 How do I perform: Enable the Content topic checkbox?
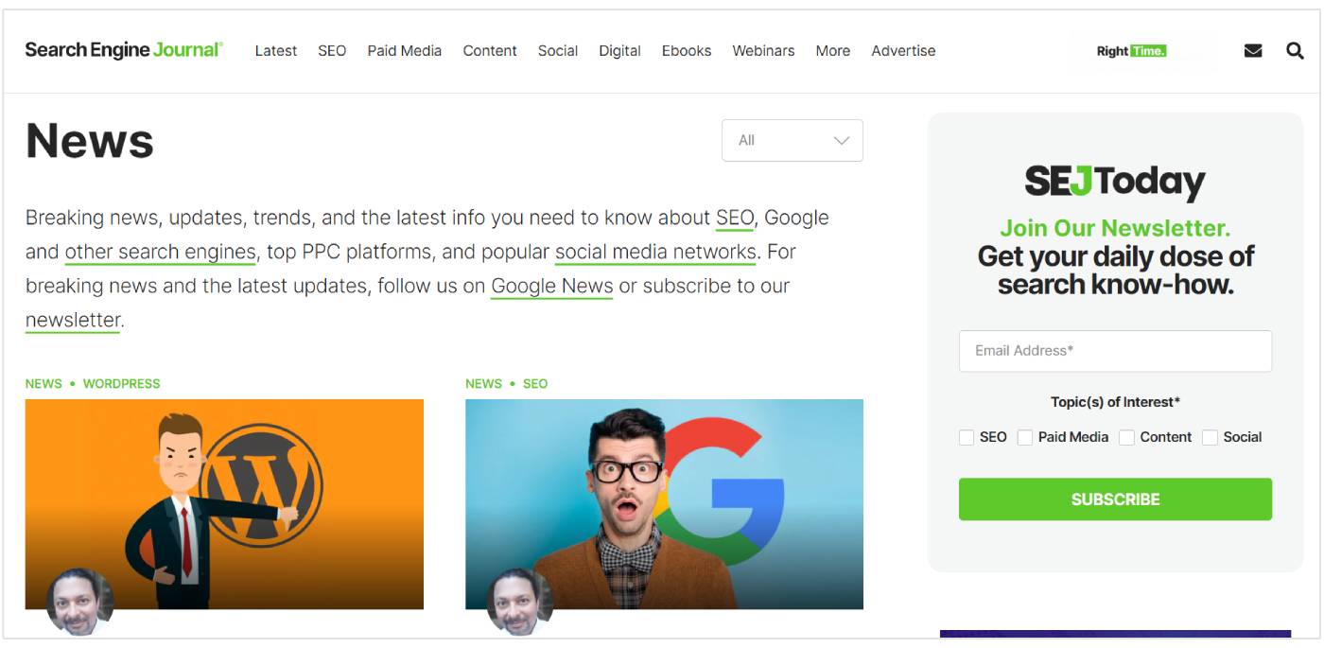point(1126,437)
